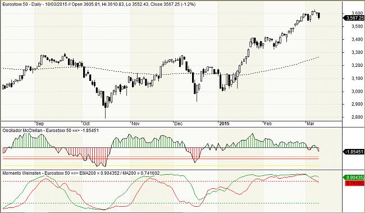
Task: Click the 2015 year label on time axis
Action: [224, 124]
